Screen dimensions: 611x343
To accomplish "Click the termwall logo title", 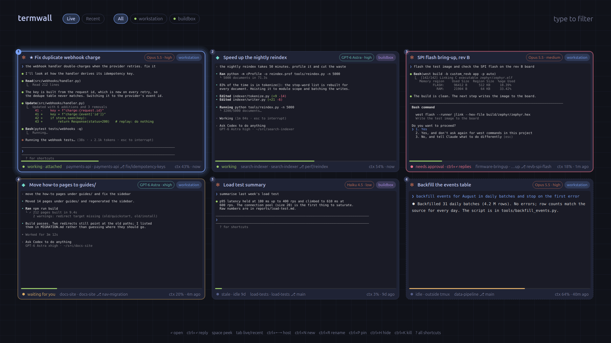I will 35,18.
